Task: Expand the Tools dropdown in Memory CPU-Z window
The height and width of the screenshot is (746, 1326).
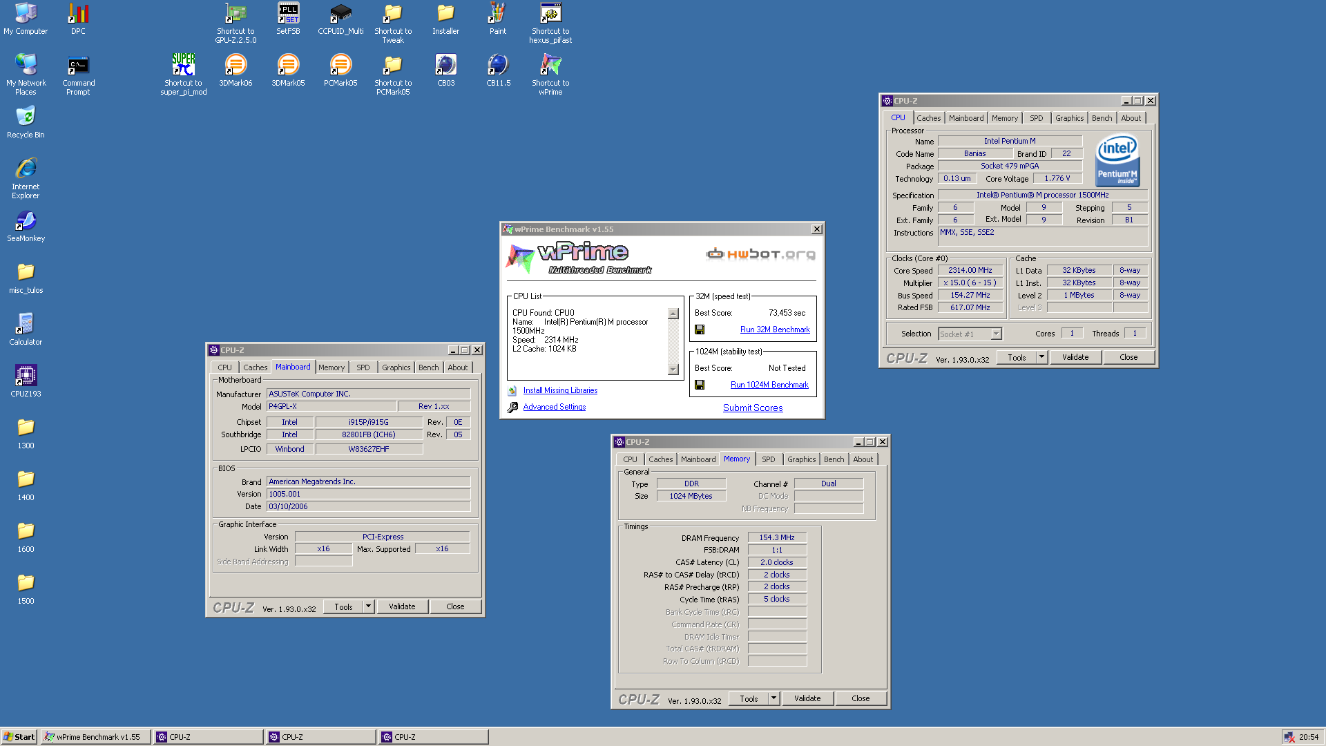Action: 773,698
